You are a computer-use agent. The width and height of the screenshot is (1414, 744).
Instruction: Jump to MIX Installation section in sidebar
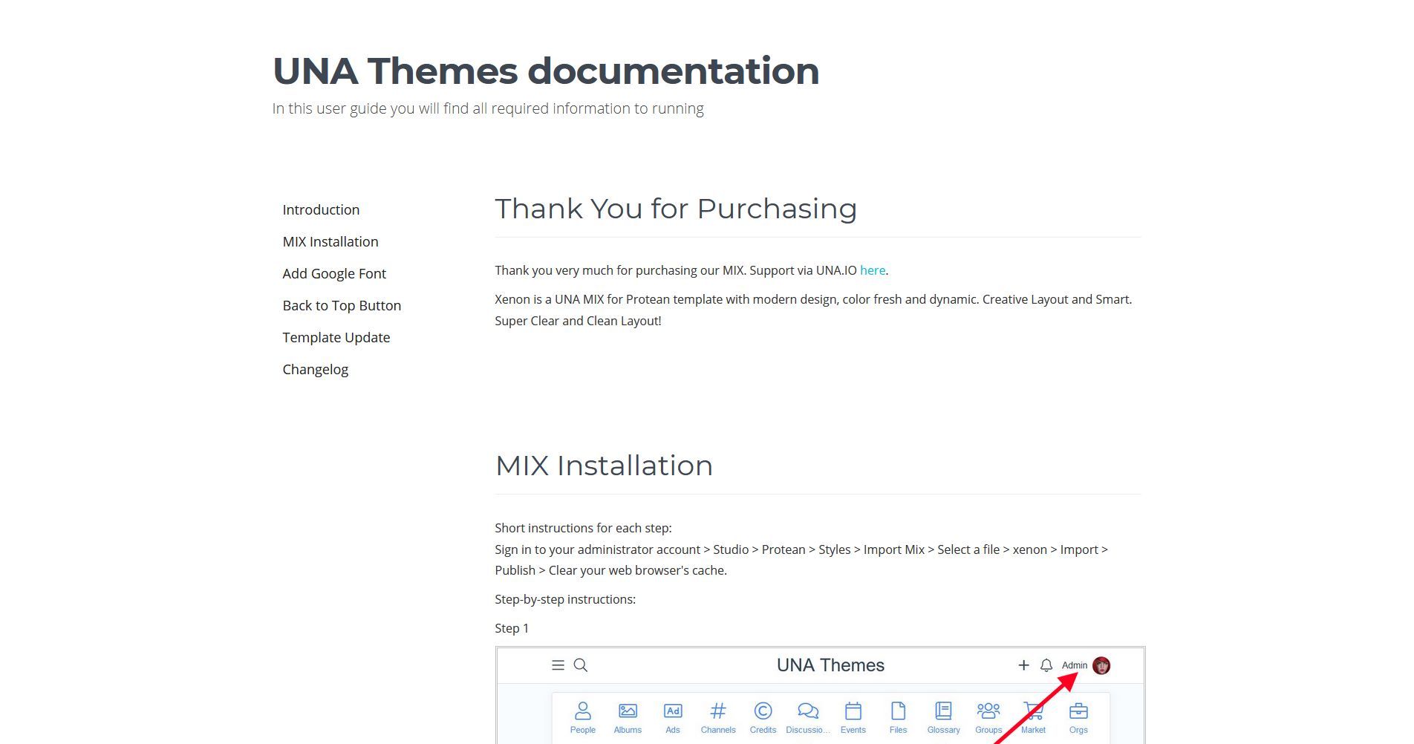point(330,242)
